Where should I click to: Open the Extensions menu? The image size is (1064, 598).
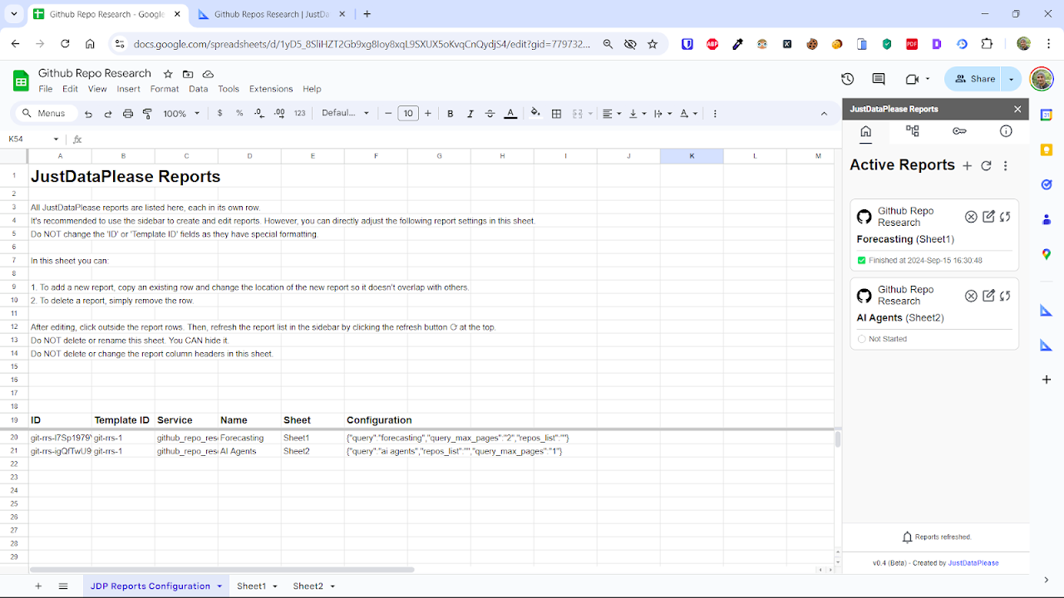(271, 89)
